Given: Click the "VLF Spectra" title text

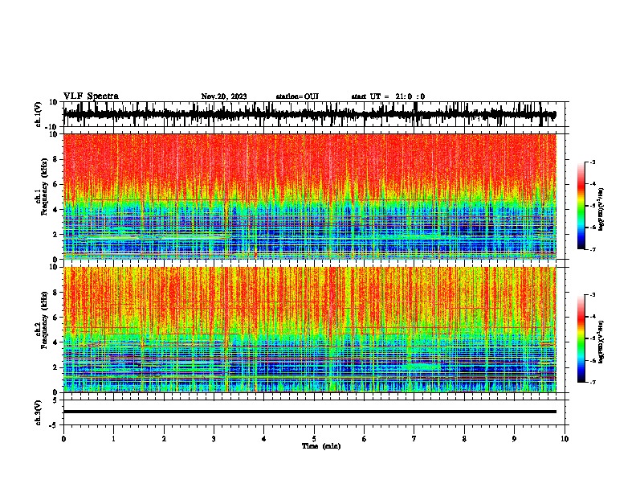Looking at the screenshot, I should click(x=91, y=96).
